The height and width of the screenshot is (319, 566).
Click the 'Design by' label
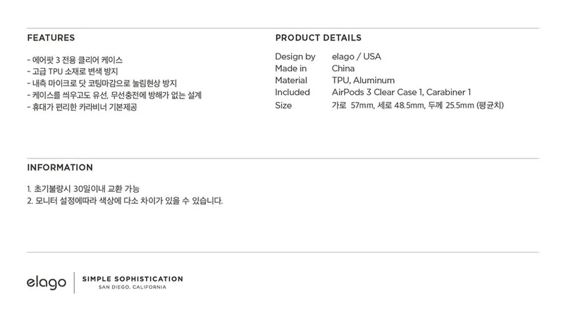295,57
